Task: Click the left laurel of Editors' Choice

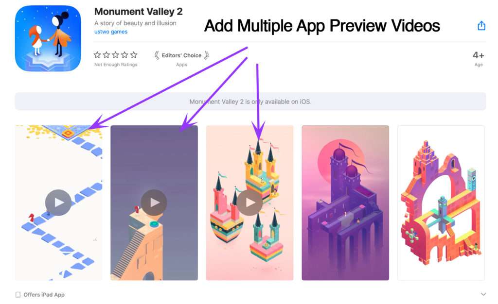Action: tap(157, 55)
